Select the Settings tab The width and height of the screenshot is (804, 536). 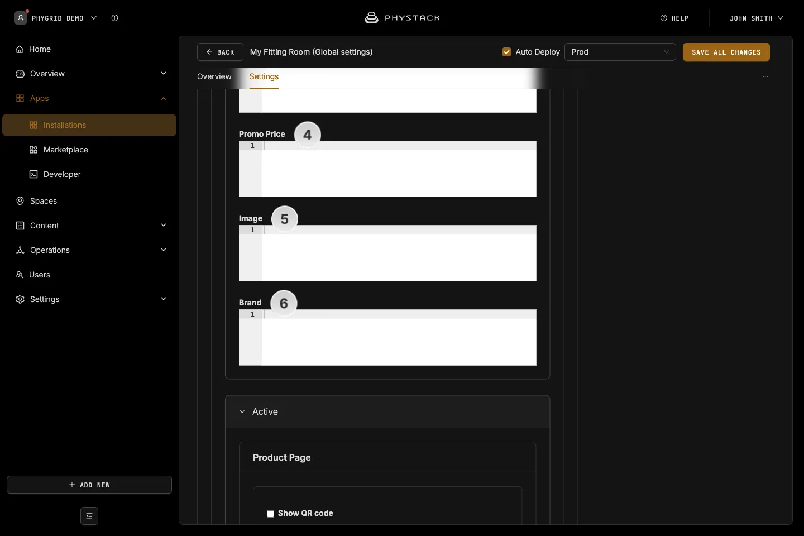point(264,76)
